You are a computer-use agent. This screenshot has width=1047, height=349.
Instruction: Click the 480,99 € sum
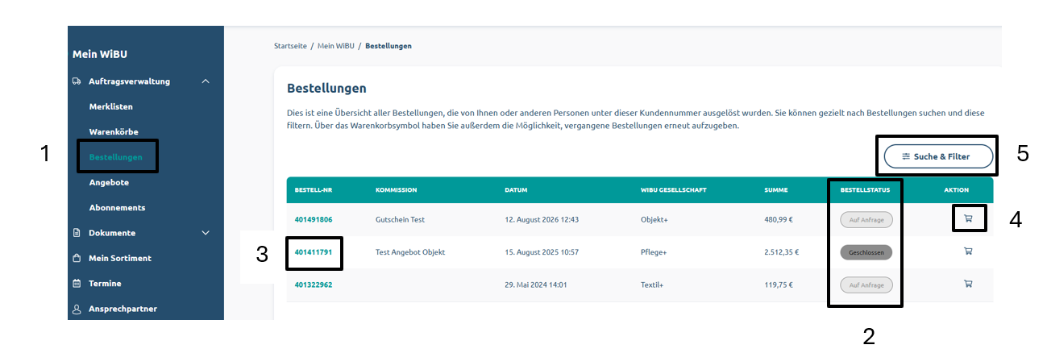point(778,219)
